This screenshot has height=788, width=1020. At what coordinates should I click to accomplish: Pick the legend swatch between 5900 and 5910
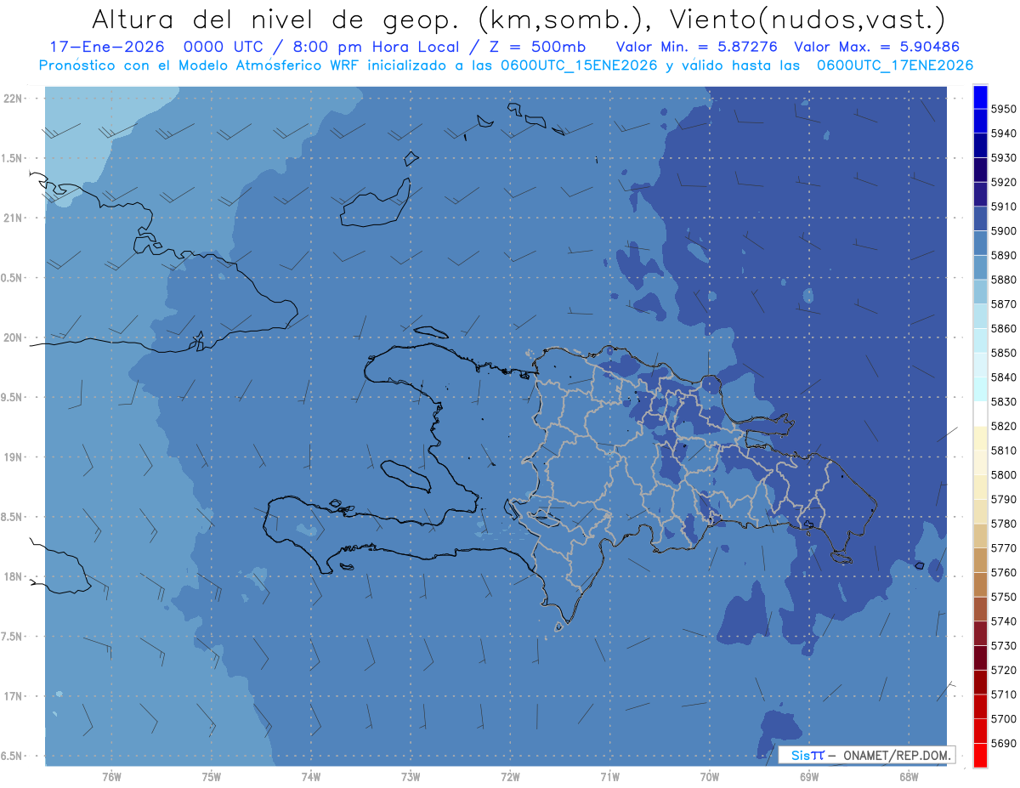(x=980, y=219)
